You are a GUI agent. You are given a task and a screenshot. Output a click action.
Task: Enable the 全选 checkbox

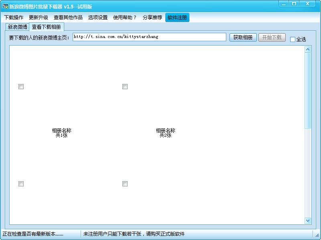point(293,39)
